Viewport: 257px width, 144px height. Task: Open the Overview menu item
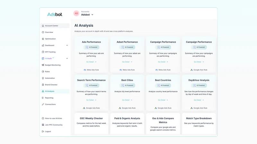49,32
